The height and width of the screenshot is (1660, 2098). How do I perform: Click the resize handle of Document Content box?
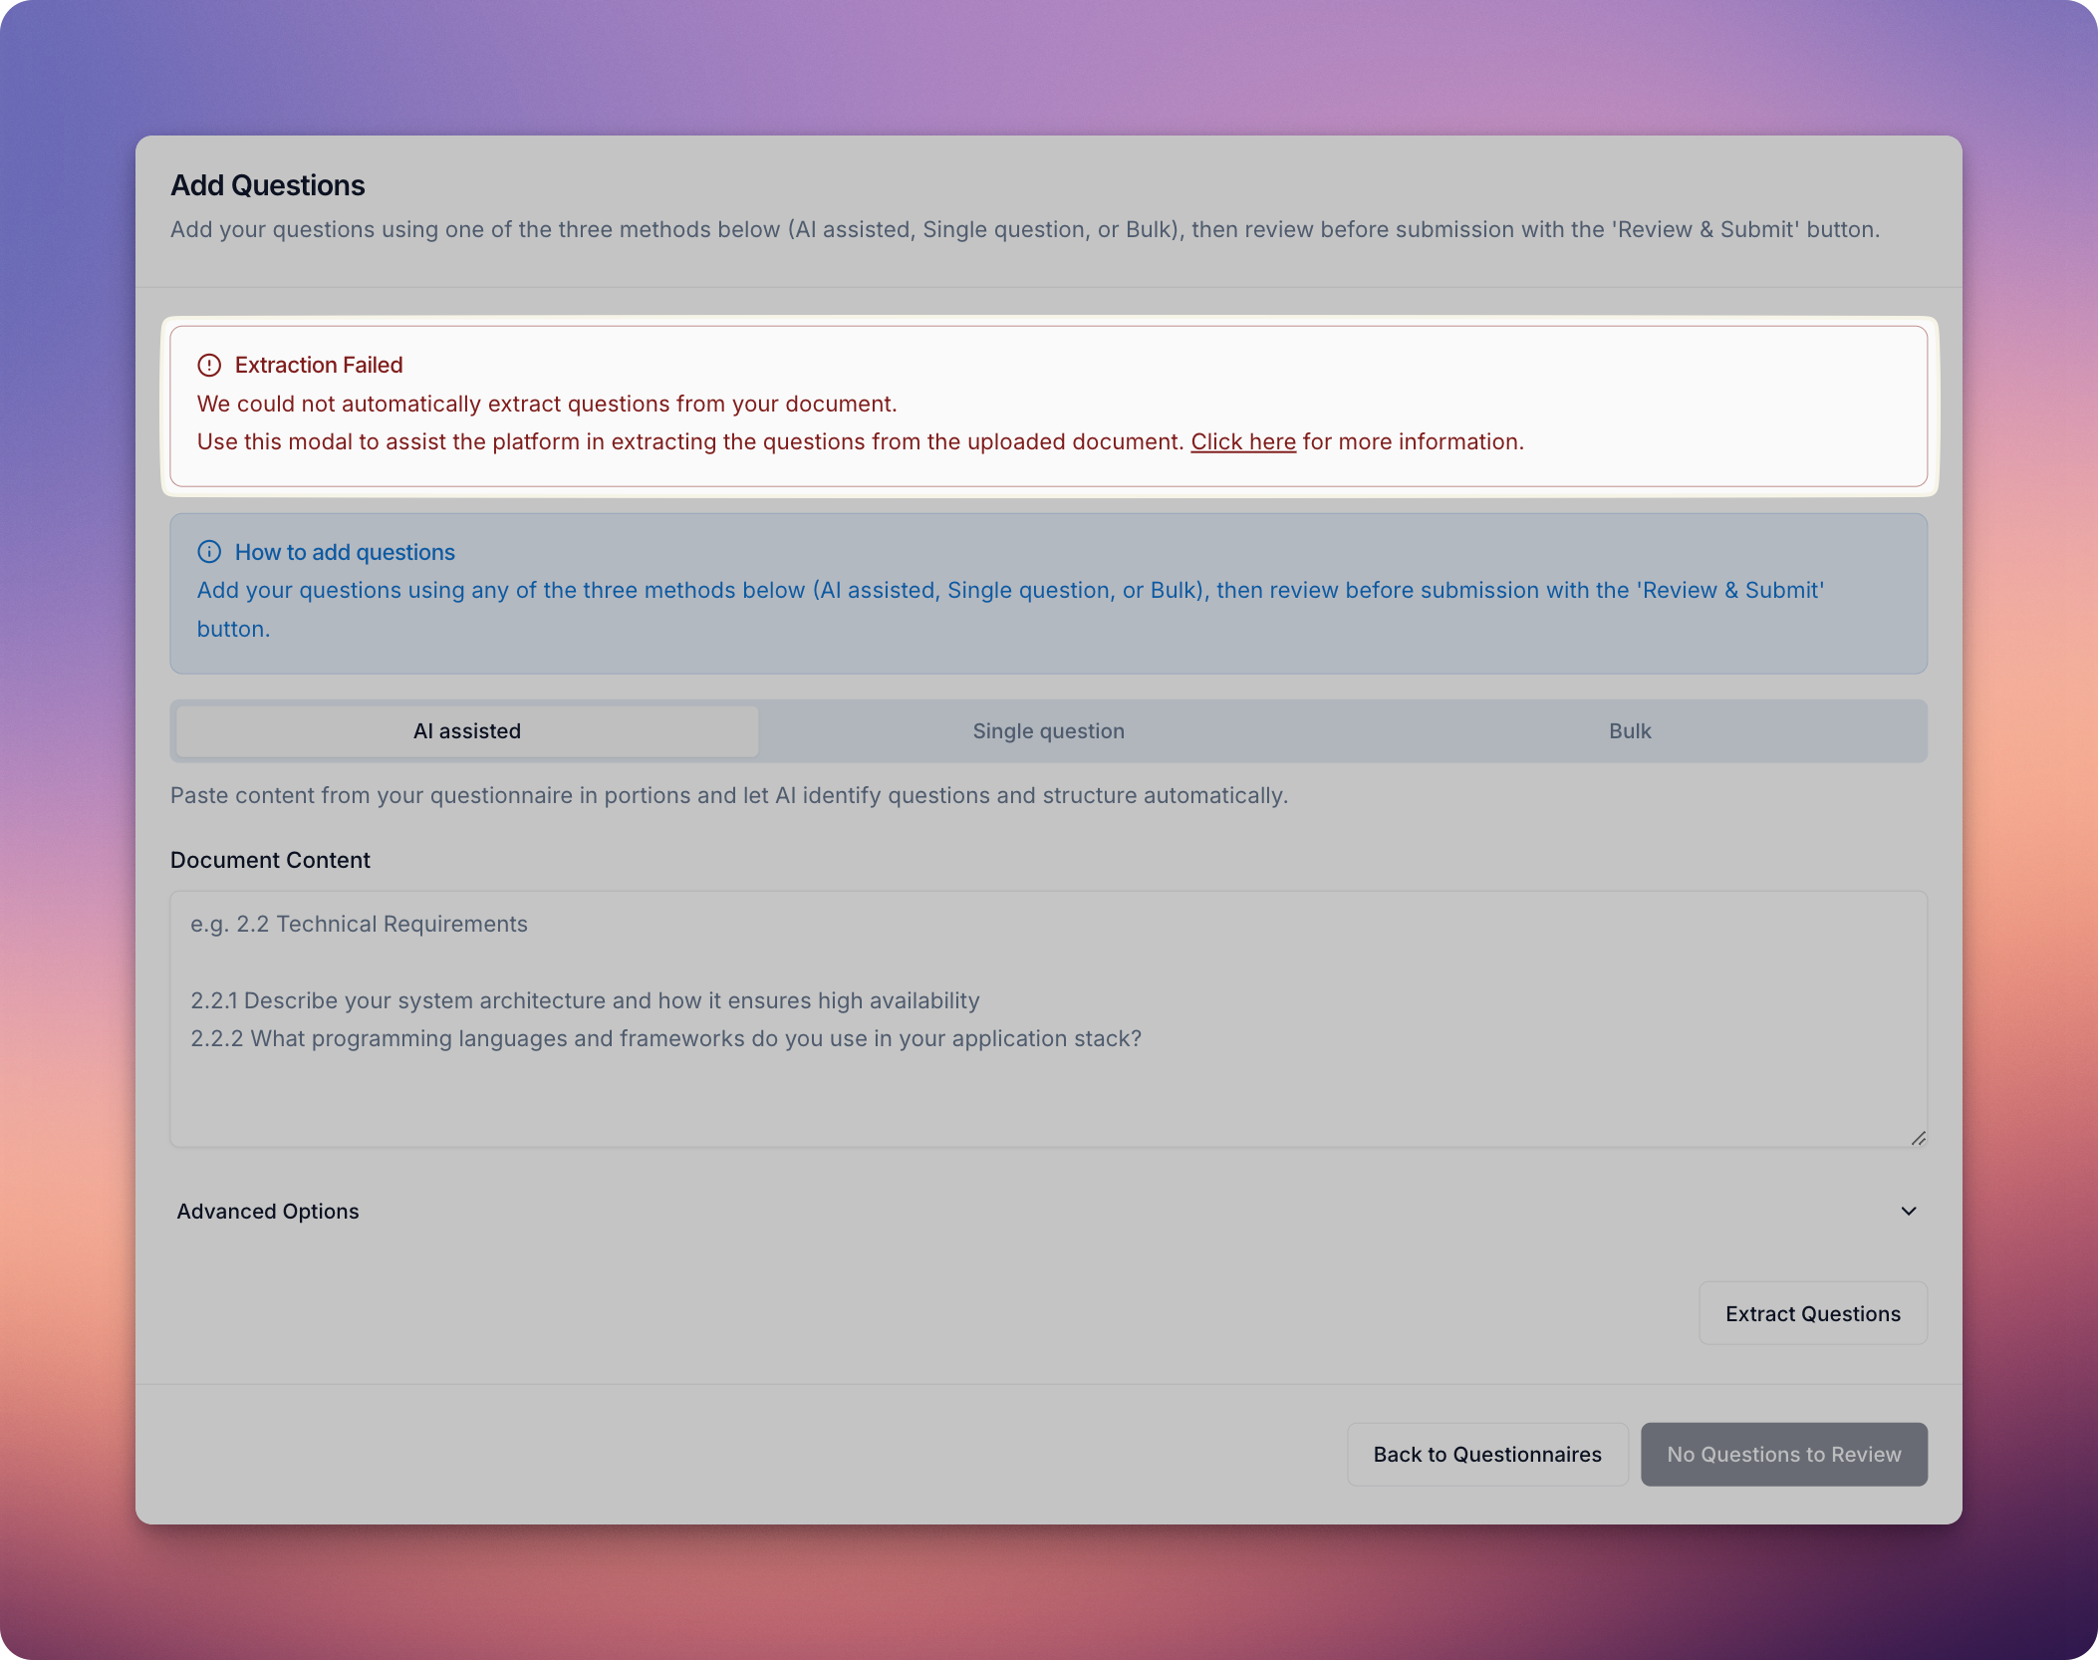click(x=1917, y=1137)
